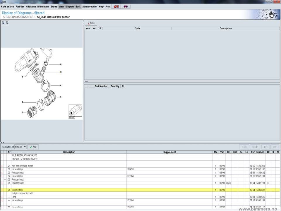Click REFER TO MAIN GROUP 11 row

pos(25,159)
